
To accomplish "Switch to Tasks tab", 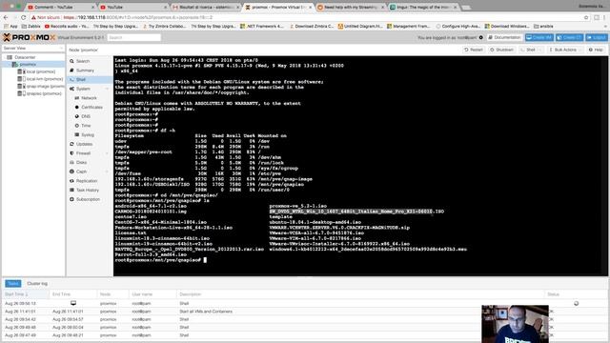I will click(12, 284).
